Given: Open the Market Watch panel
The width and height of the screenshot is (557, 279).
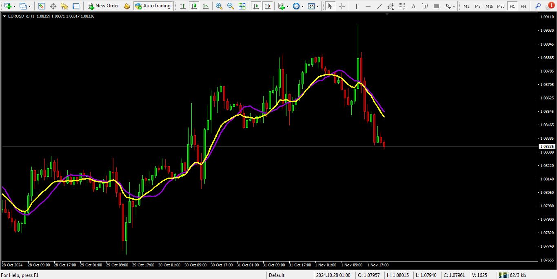Looking at the screenshot, I should tap(42, 6).
